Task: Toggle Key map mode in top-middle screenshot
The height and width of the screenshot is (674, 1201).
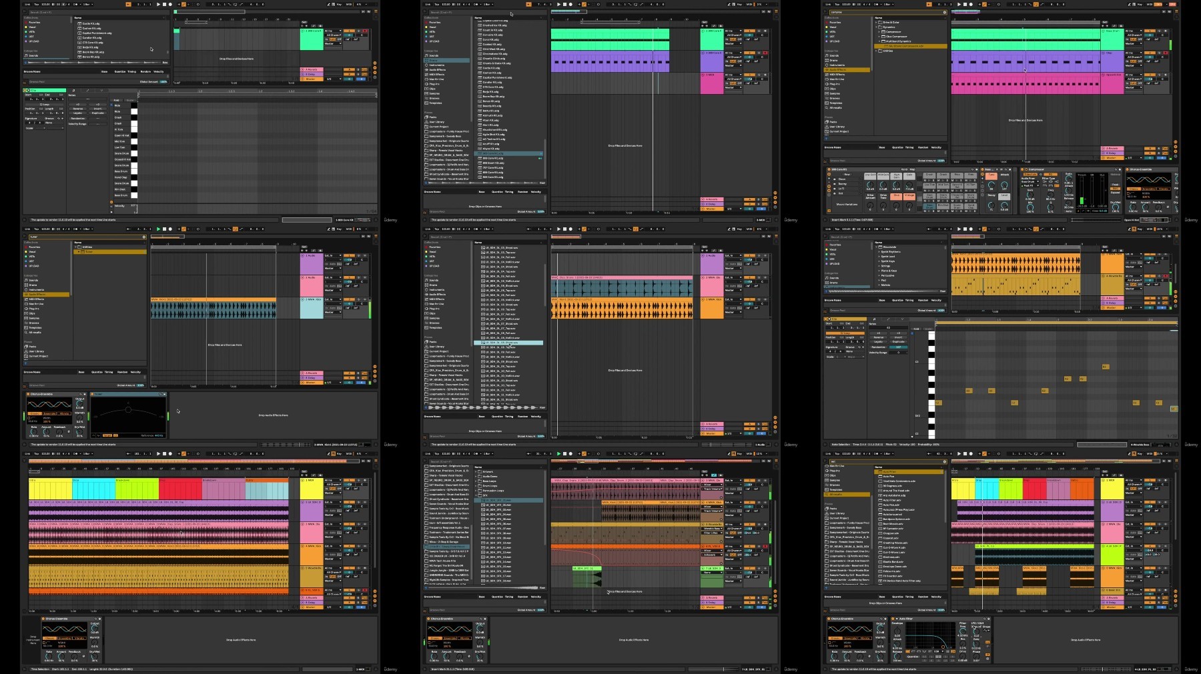Action: (x=739, y=4)
